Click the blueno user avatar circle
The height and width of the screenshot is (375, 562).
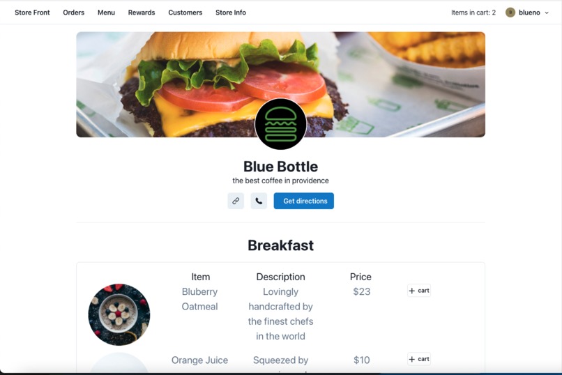pos(510,13)
